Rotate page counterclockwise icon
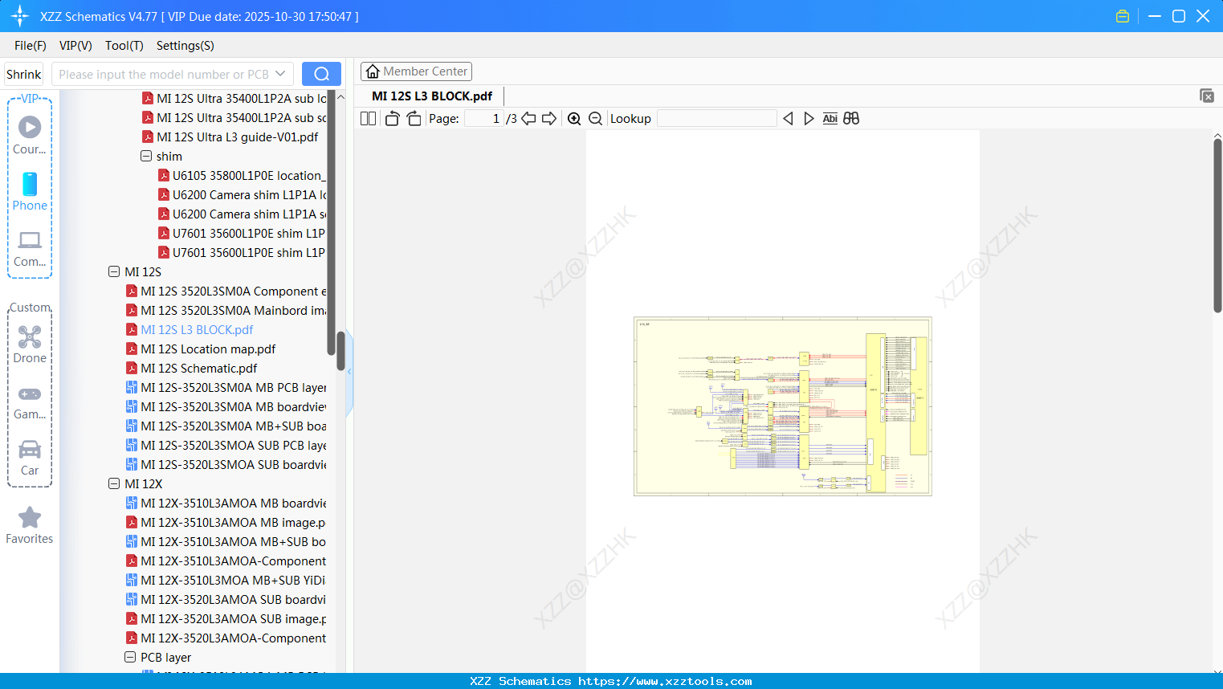Image resolution: width=1223 pixels, height=689 pixels. 392,119
